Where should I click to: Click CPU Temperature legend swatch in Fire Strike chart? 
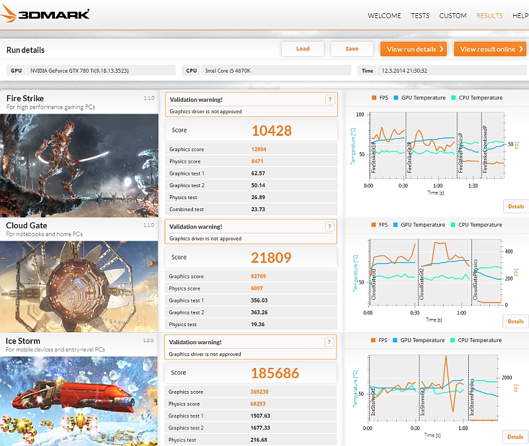[454, 97]
